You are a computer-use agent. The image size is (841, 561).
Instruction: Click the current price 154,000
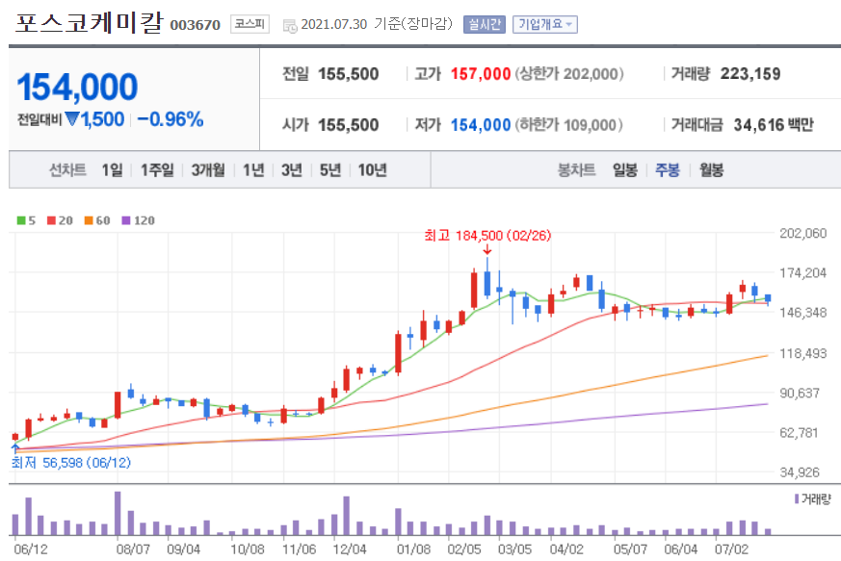click(78, 87)
